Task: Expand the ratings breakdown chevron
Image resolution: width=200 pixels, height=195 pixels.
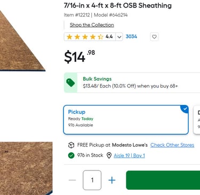Action: click(119, 37)
